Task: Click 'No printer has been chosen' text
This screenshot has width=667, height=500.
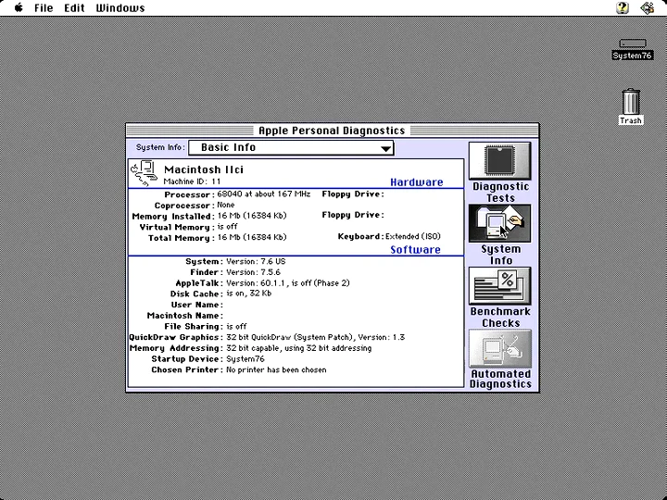Action: coord(276,369)
